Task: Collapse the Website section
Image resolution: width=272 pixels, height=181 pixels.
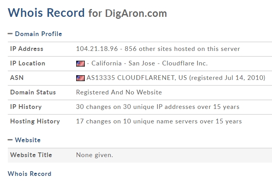Action: click(x=24, y=140)
